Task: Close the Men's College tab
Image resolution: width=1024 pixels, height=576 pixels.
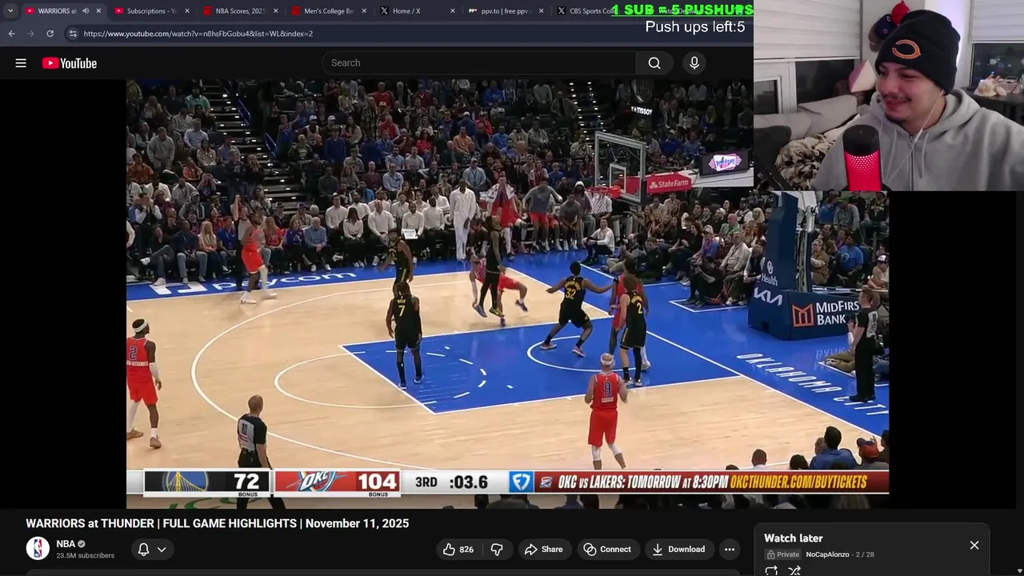Action: 364,11
